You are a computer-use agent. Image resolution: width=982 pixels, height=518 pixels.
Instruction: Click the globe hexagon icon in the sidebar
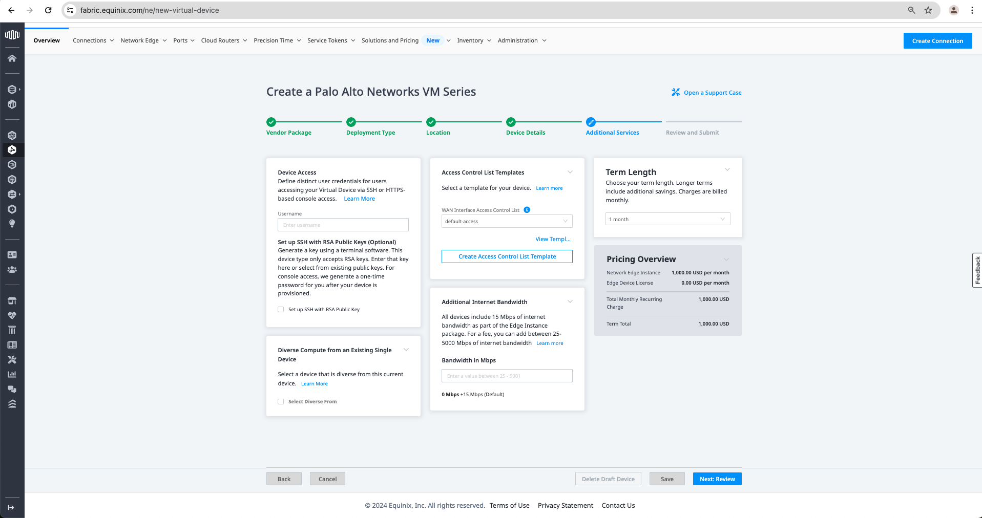pos(12,179)
